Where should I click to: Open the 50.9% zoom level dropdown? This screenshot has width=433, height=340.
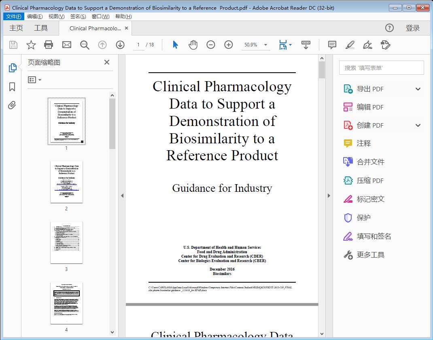point(256,45)
